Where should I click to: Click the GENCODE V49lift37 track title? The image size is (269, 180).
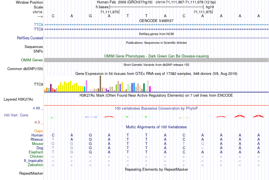(156, 21)
